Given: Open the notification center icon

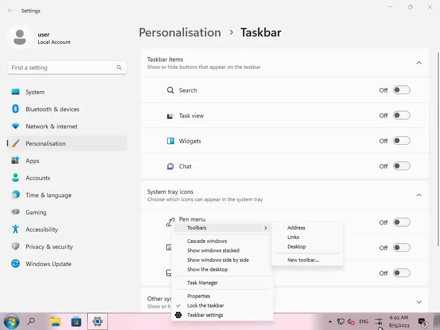Looking at the screenshot, I should click(422, 322).
